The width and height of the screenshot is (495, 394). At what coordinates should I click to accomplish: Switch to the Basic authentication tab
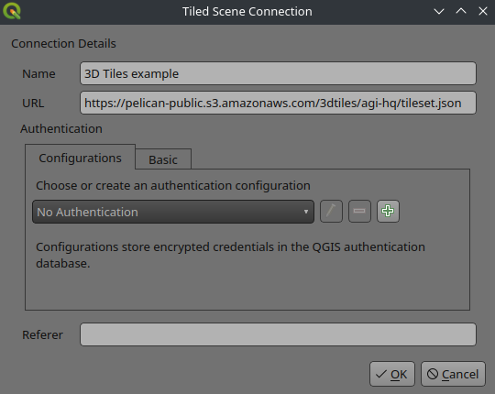163,159
